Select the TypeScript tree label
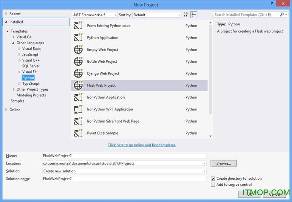Screen dimensions: 292x202 (31, 84)
